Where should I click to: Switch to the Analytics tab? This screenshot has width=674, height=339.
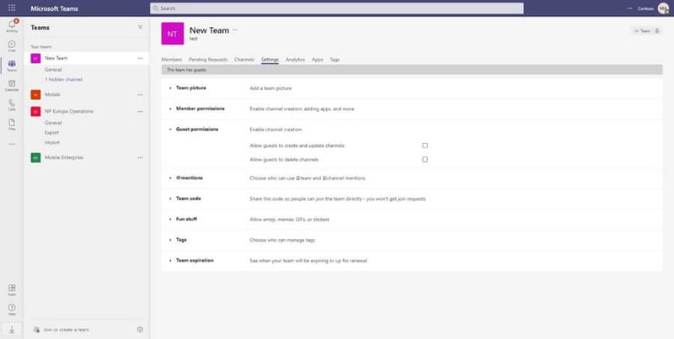pyautogui.click(x=296, y=60)
